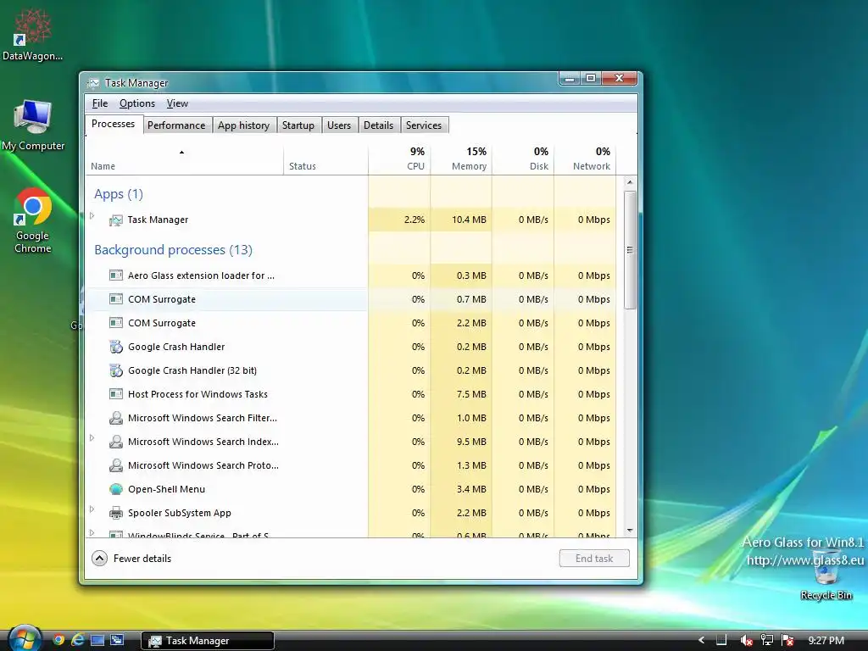Screen dimensions: 868x651
Task: Click the 9.5 MB memory value for Search Indexer
Action: (x=471, y=442)
